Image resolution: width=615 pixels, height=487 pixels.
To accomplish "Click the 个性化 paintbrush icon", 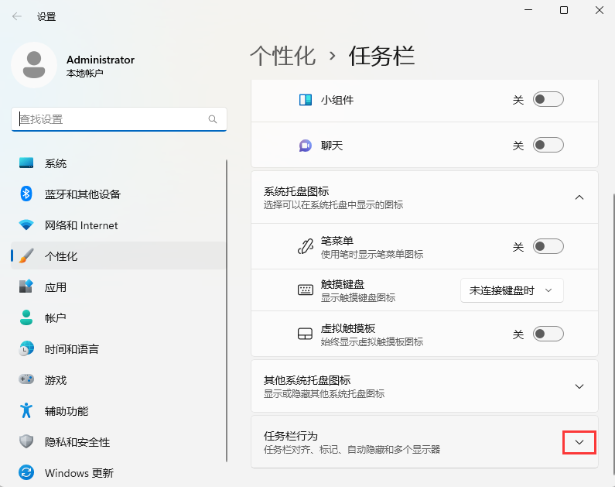I will click(26, 256).
